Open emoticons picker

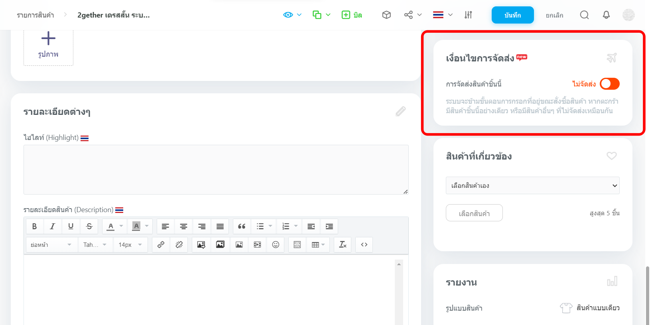point(276,244)
